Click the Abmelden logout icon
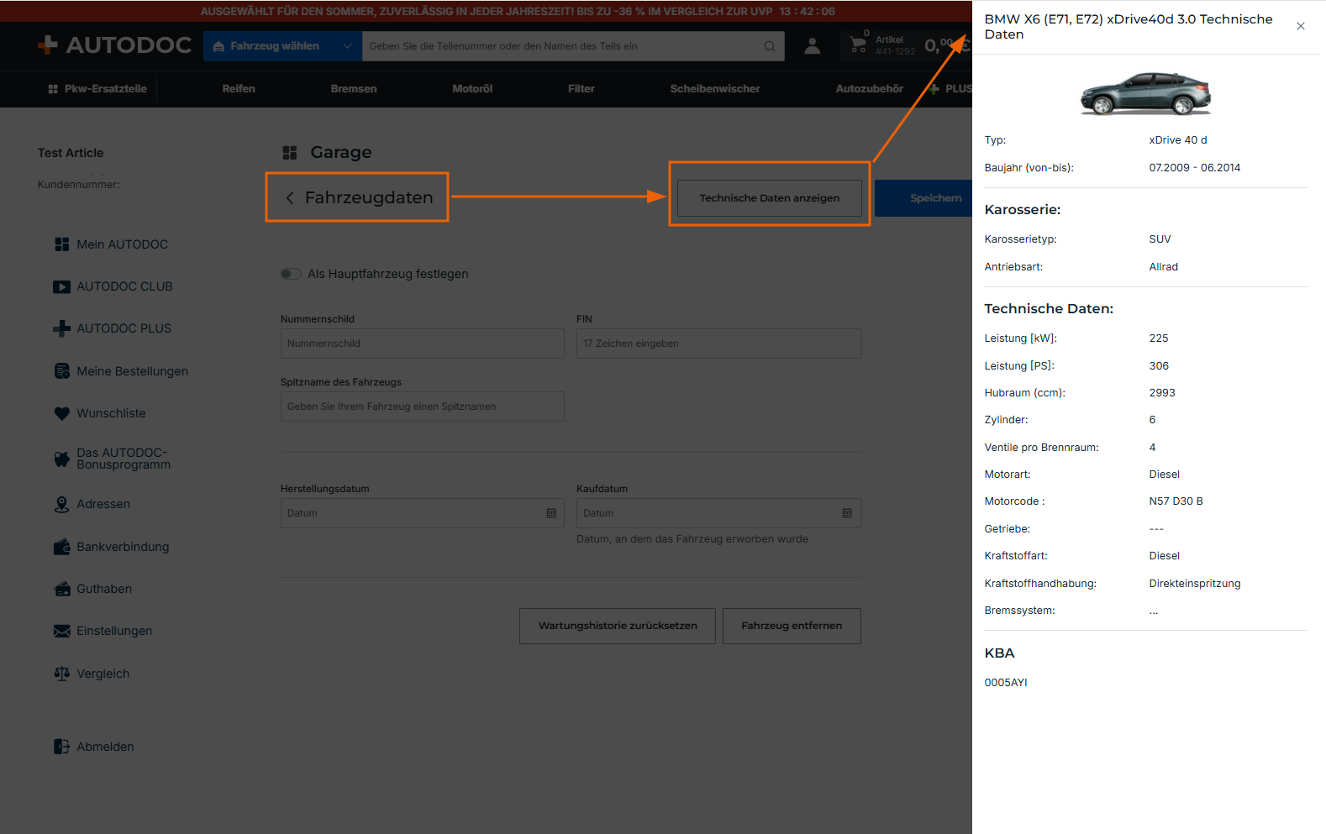Screen dimensions: 1326x834 tap(62, 747)
